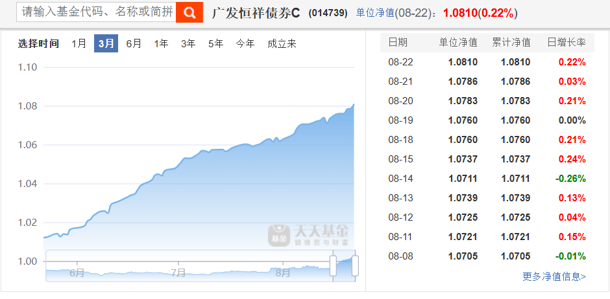Select the 08-15 date cell
The height and width of the screenshot is (299, 610).
[x=400, y=159]
